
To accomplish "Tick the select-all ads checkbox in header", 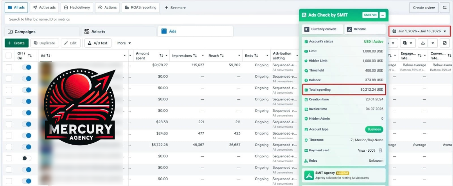I will coord(9,55).
